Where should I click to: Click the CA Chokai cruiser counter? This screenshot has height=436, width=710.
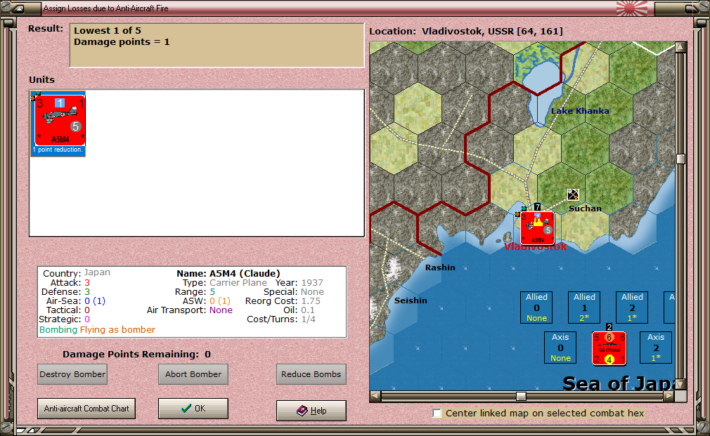(x=609, y=348)
